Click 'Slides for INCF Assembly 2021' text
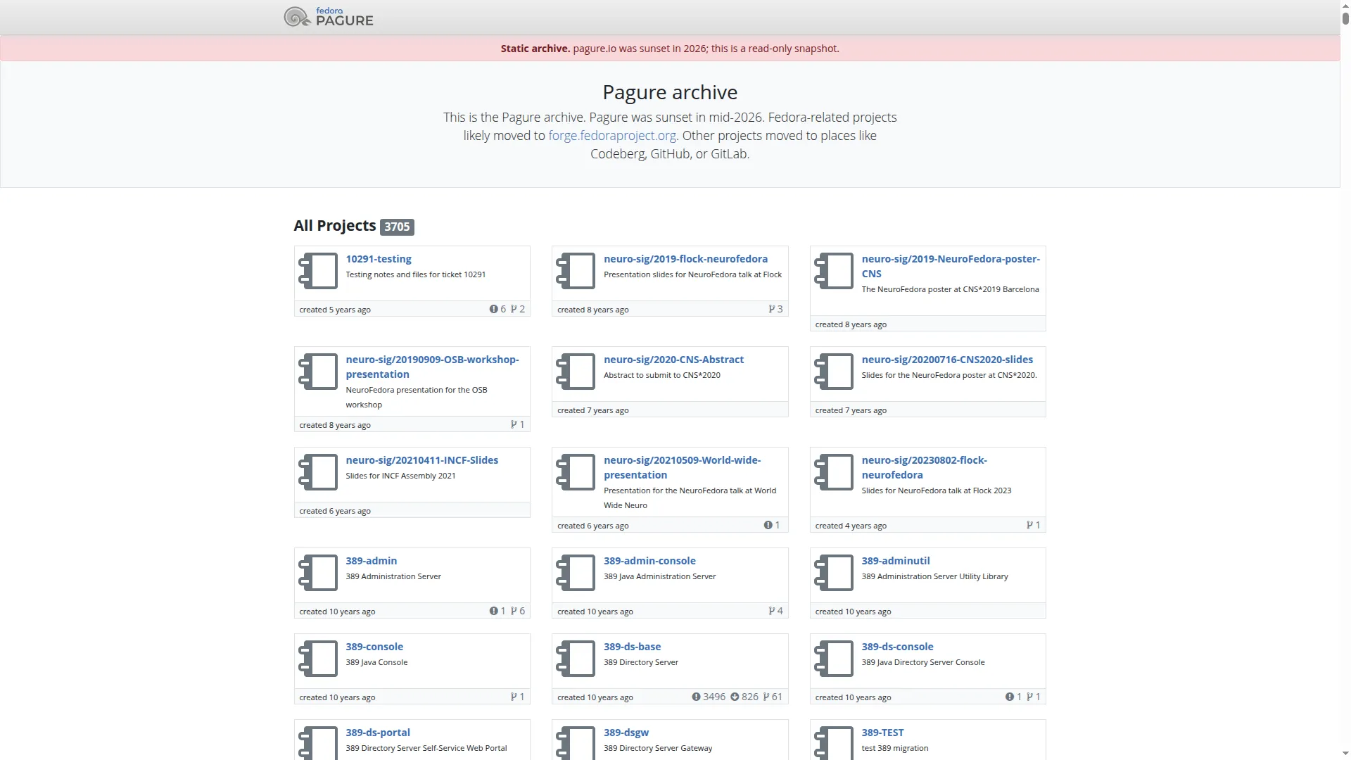1351x760 pixels. point(400,476)
